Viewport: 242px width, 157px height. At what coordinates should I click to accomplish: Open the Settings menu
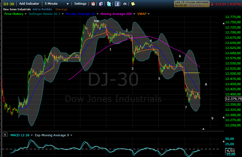(80, 4)
